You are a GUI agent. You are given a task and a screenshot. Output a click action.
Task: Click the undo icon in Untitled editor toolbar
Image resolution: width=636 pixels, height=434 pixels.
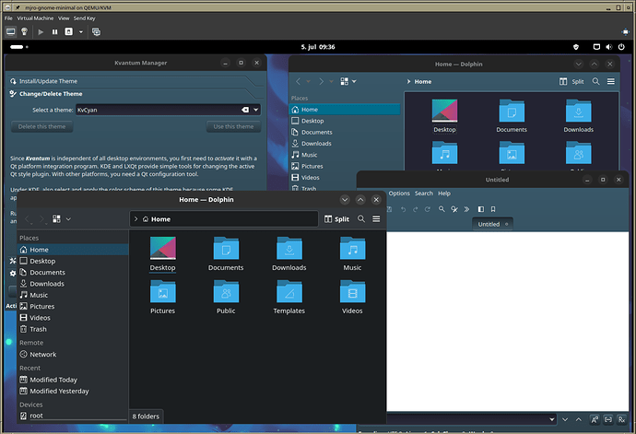[x=403, y=209]
